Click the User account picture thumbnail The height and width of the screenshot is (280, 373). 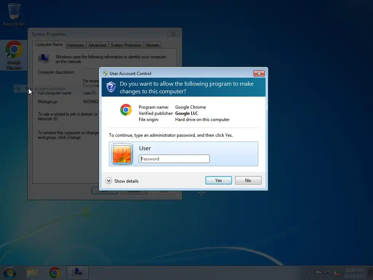(x=122, y=154)
